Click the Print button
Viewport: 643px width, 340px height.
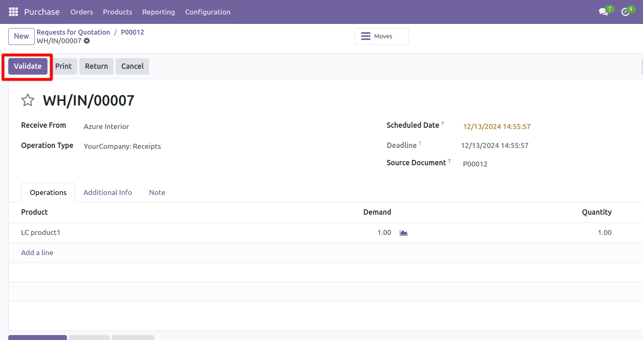(64, 66)
